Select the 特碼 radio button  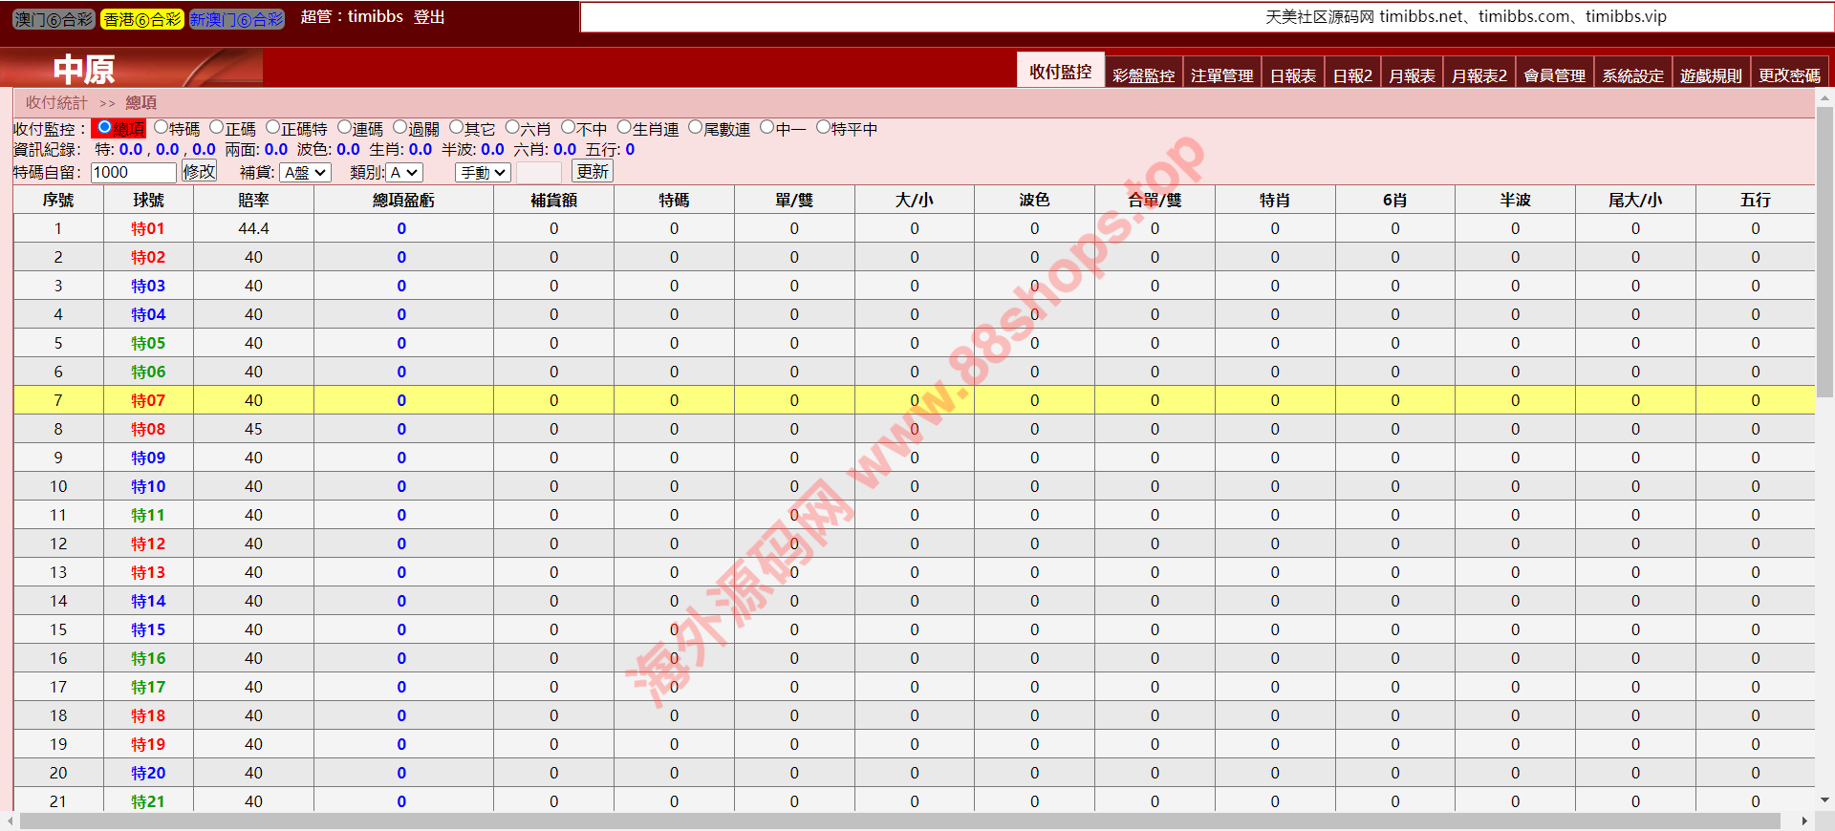point(162,128)
